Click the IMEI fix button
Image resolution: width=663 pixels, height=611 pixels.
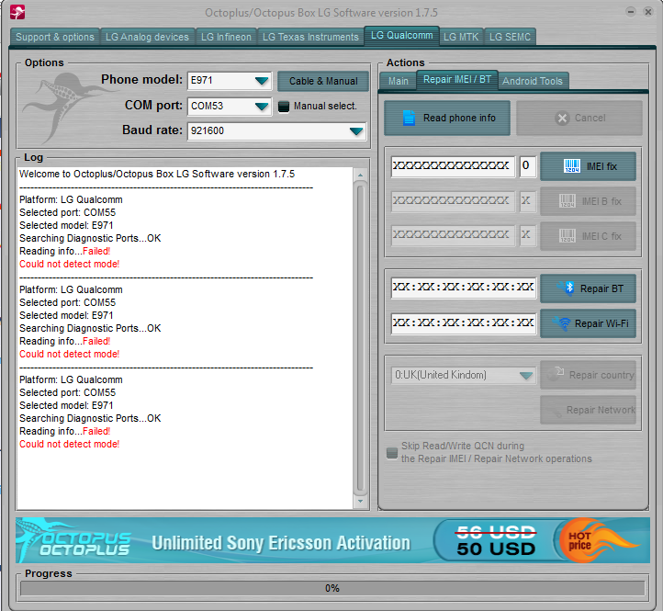(x=588, y=166)
